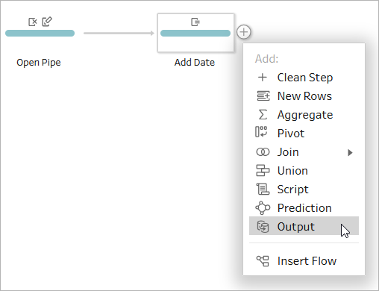Choose Clean Step from the Add menu

point(304,78)
